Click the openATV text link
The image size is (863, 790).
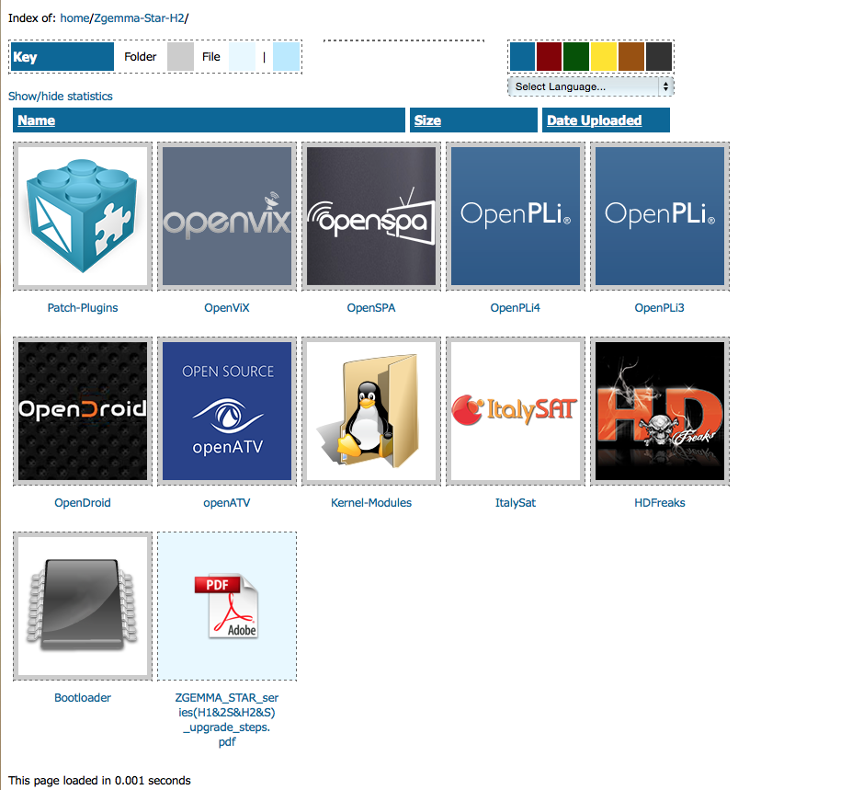(x=227, y=503)
